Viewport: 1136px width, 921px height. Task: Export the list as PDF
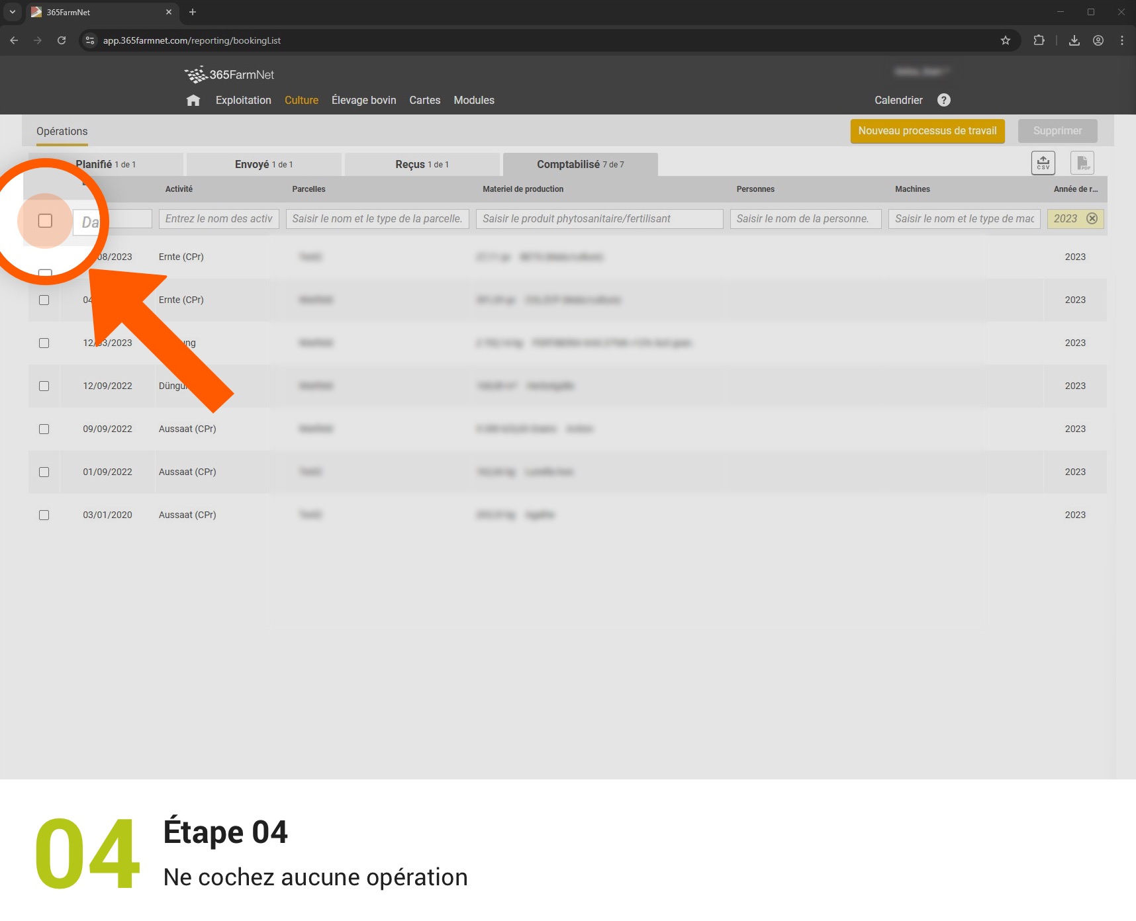coord(1082,163)
